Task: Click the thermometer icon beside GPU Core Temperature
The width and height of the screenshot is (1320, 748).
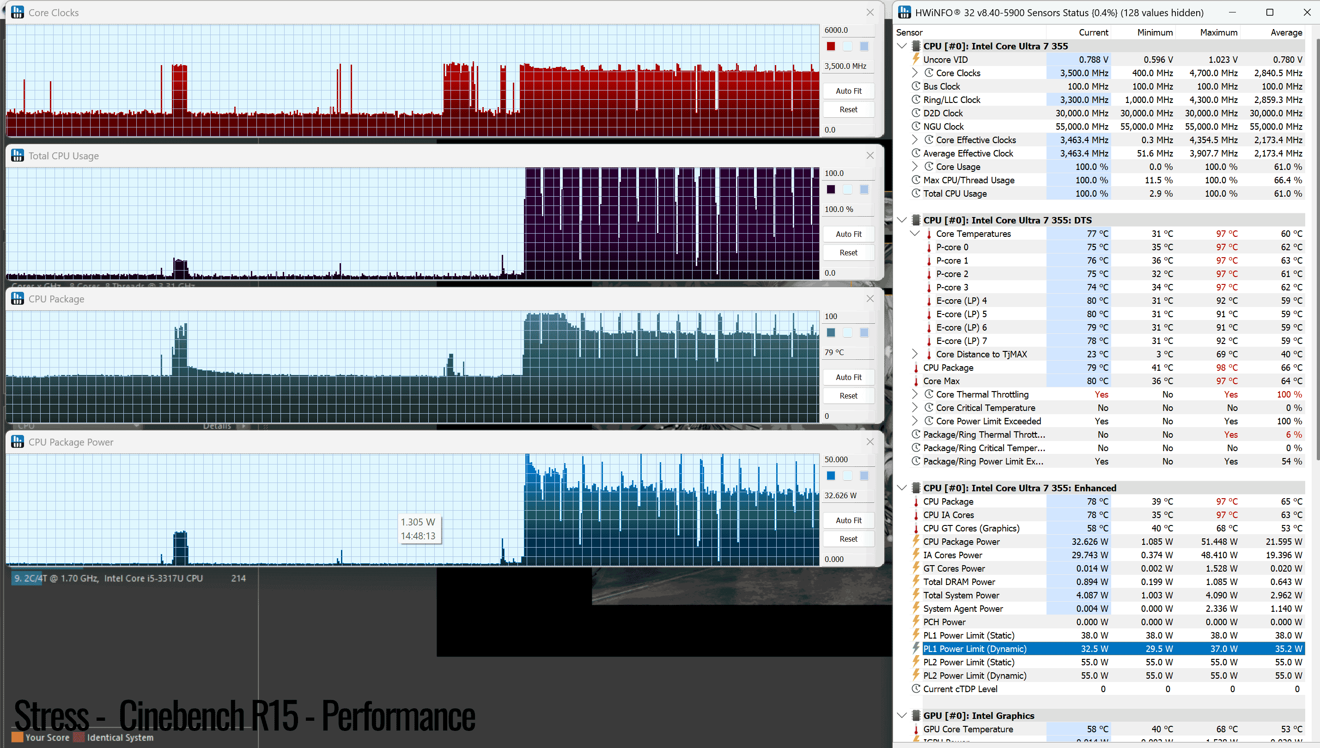Action: pyautogui.click(x=916, y=729)
